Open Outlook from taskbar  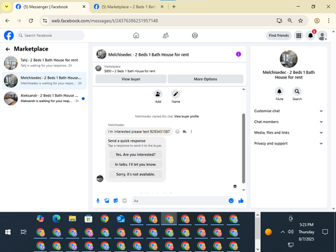121,218
